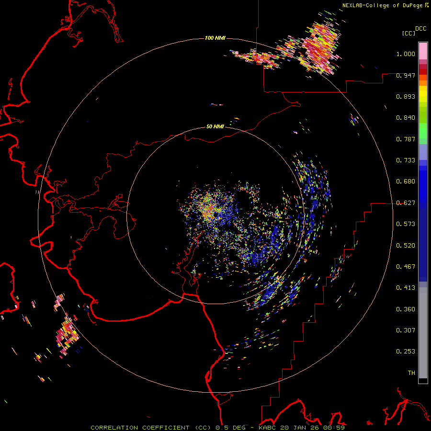
Task: Select the 0.467 legend value
Action: 406,267
